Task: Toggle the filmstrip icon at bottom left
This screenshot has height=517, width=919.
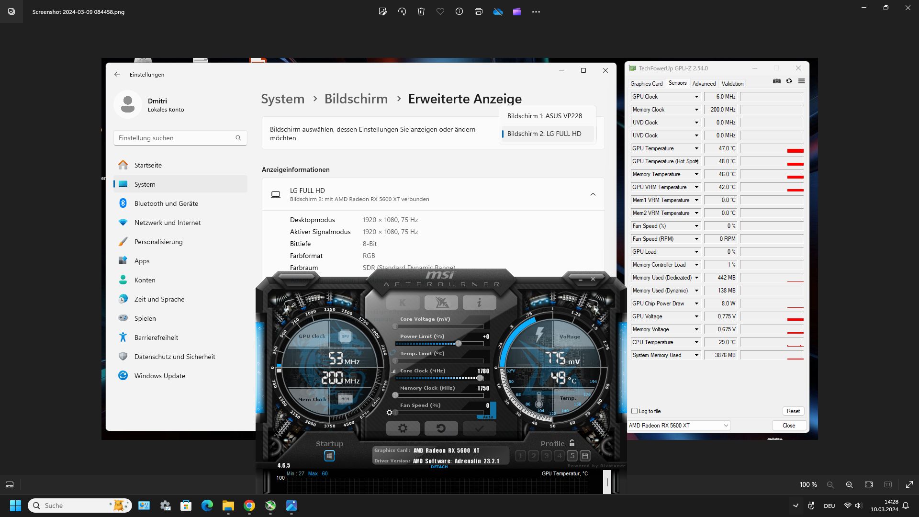Action: [10, 484]
